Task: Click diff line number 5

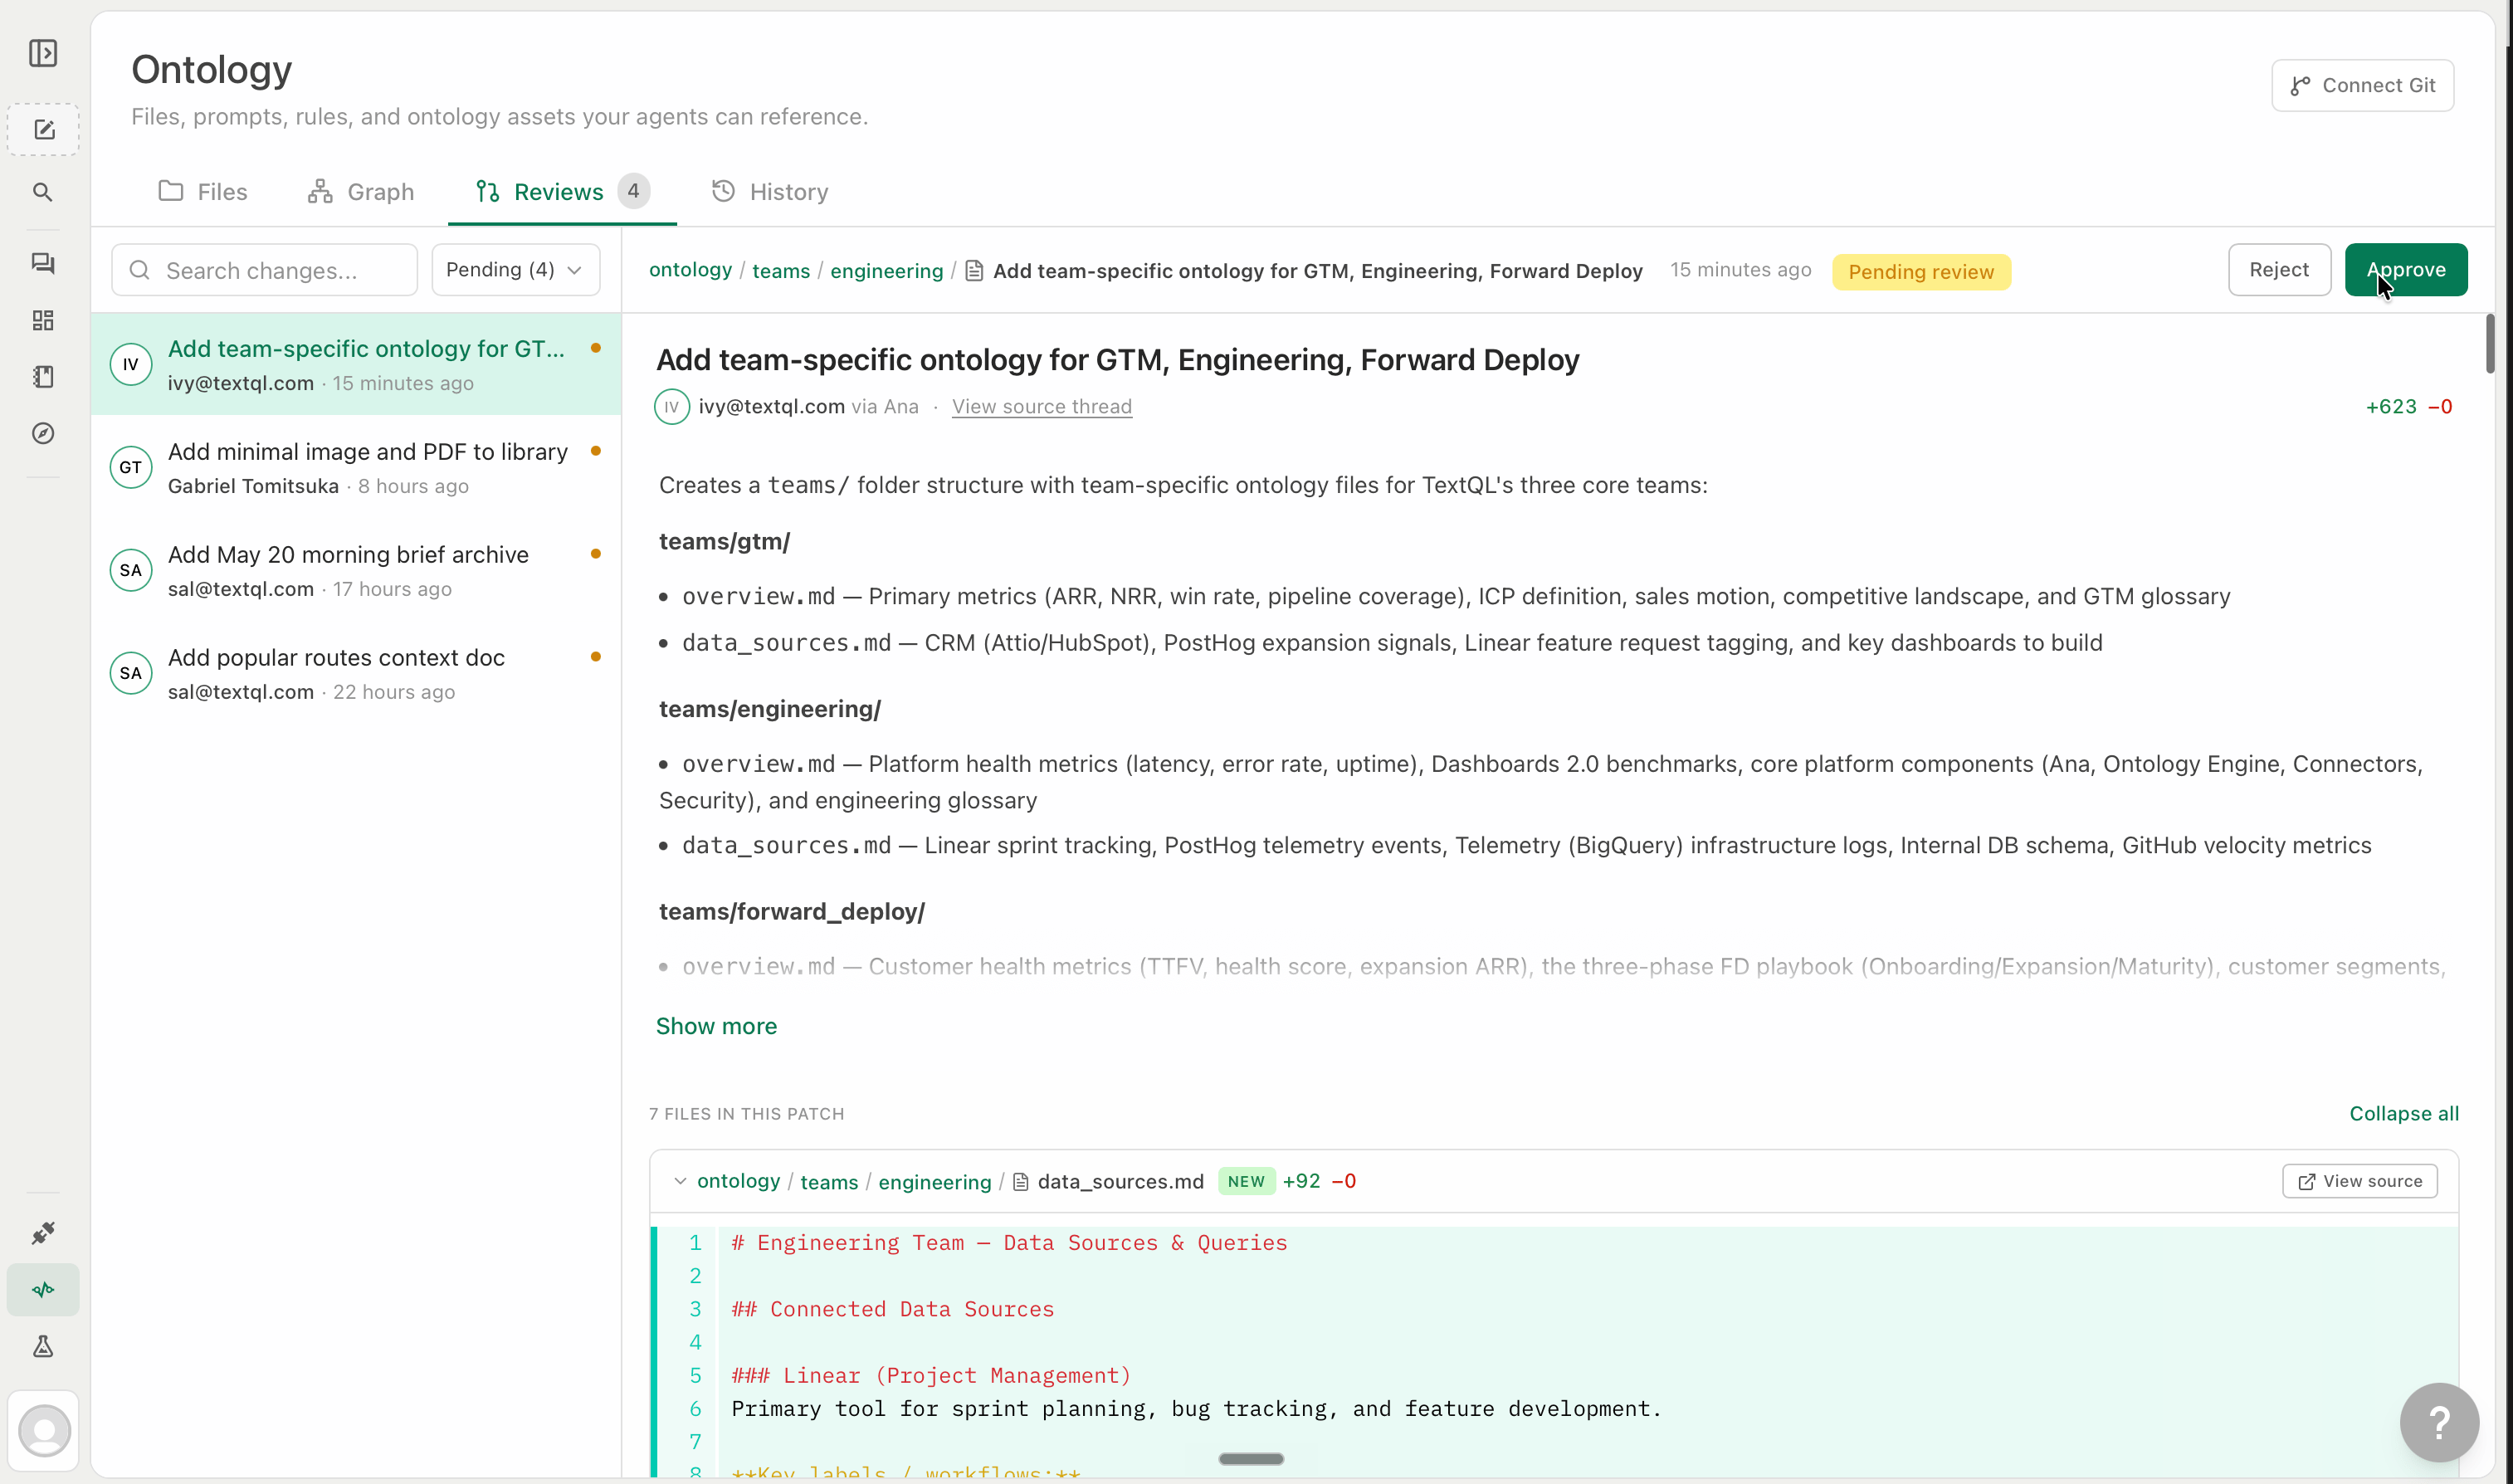Action: 695,1376
